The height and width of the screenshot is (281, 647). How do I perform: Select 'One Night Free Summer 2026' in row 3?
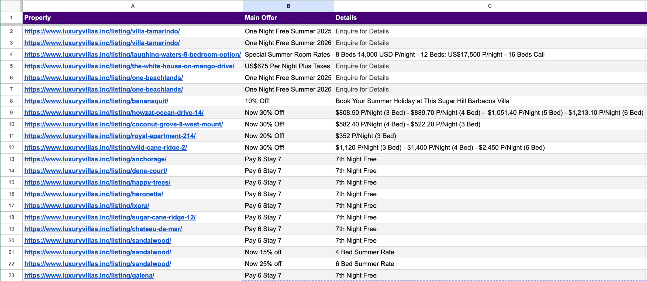coord(288,43)
